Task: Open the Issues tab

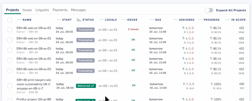Action: 27,10
